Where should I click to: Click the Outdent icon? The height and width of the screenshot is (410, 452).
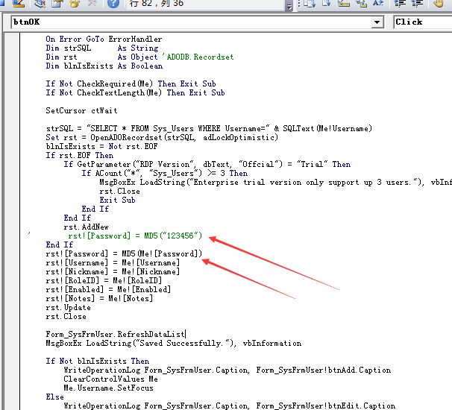coord(417,3)
